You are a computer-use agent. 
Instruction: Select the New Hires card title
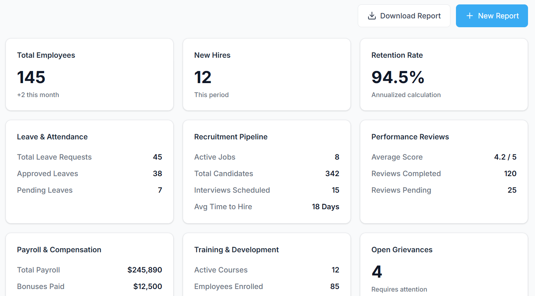[212, 55]
